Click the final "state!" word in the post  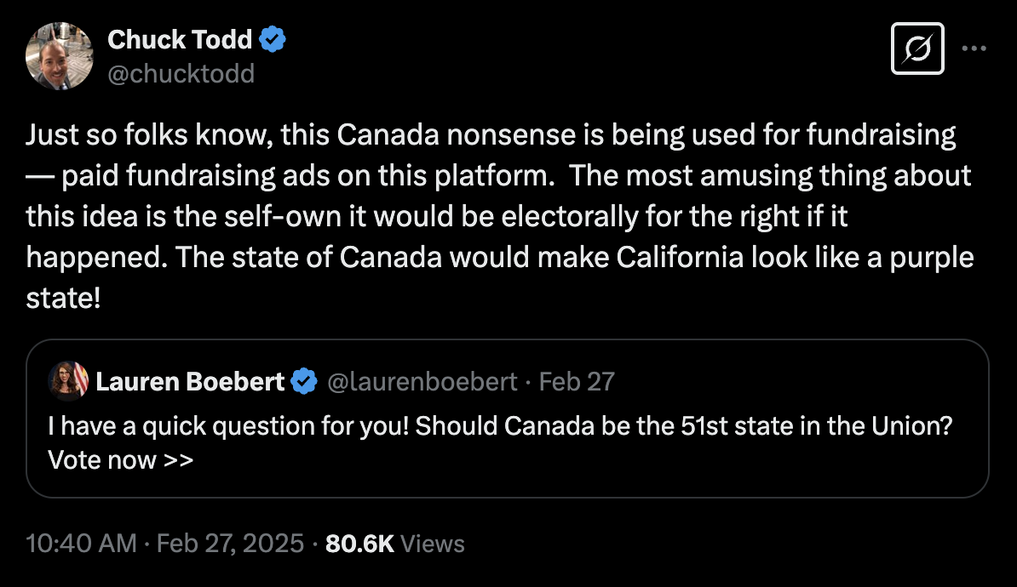point(64,298)
